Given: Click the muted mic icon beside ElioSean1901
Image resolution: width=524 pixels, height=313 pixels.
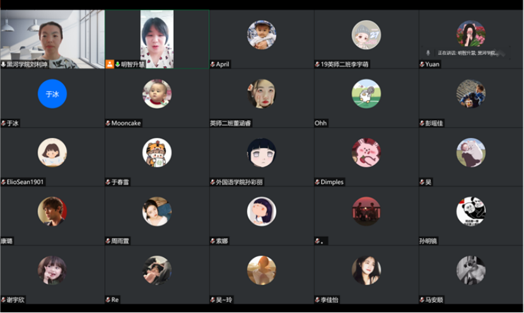Looking at the screenshot, I should click(x=3, y=182).
